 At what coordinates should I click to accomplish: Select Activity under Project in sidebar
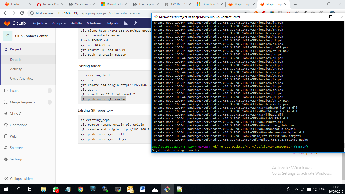point(16,69)
